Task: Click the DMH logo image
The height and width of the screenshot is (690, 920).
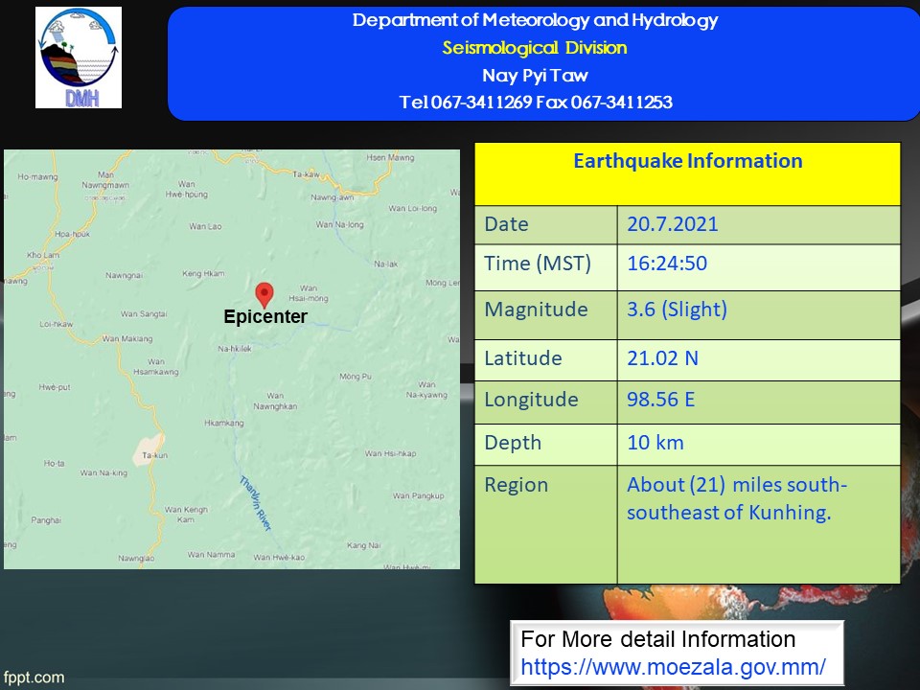Action: tap(79, 57)
